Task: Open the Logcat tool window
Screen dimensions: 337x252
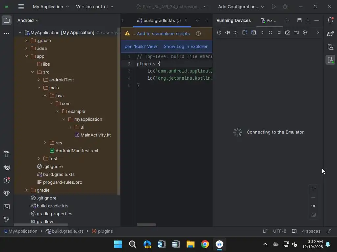Action: click(7, 168)
